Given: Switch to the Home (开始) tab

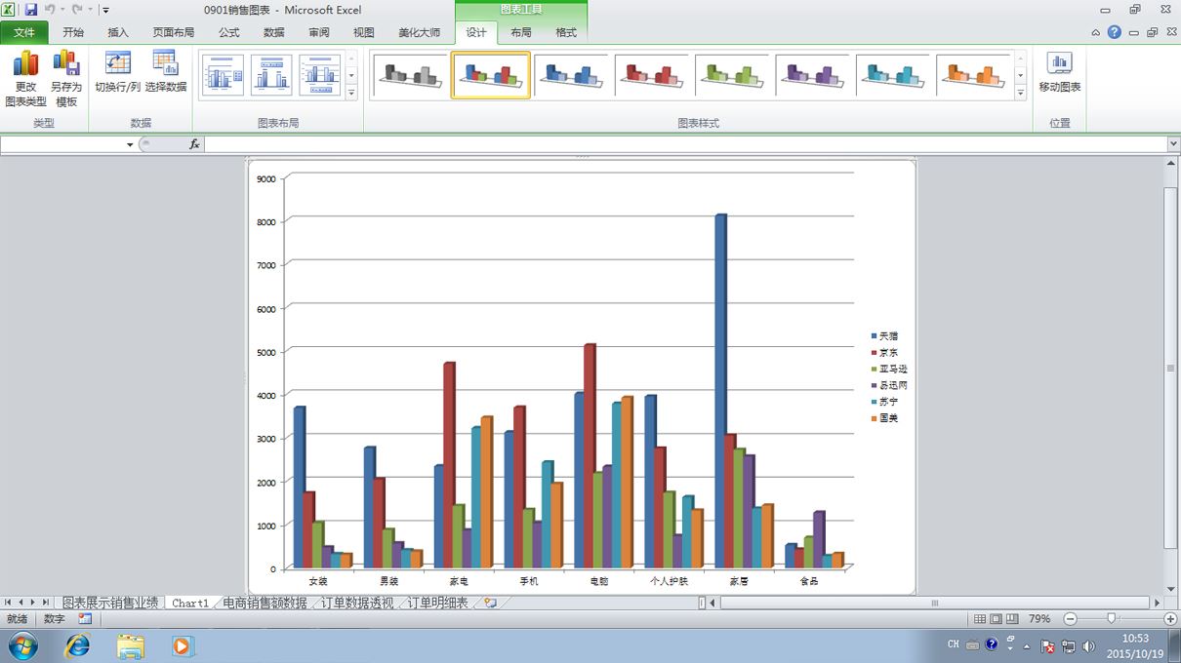Looking at the screenshot, I should click(x=73, y=32).
